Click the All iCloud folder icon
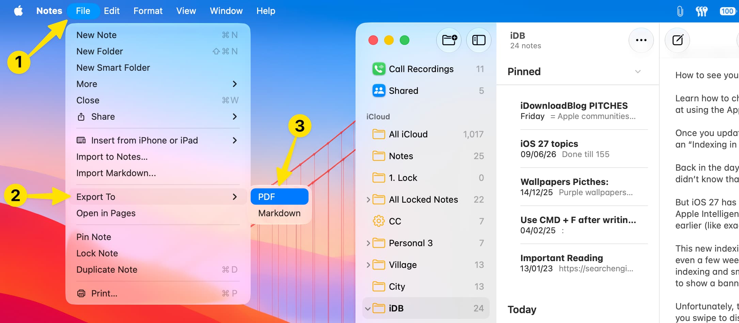The width and height of the screenshot is (739, 323). click(x=379, y=134)
